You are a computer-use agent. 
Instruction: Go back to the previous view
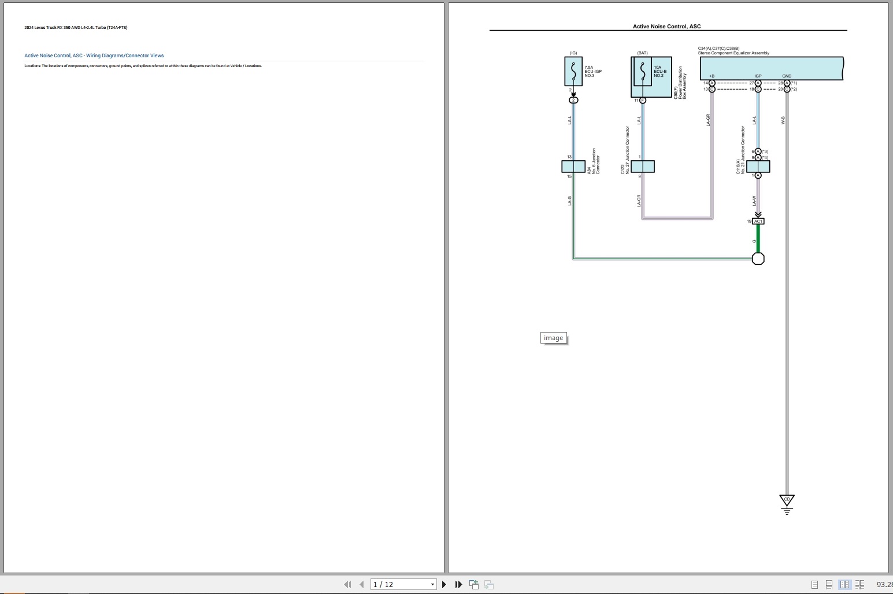point(474,584)
